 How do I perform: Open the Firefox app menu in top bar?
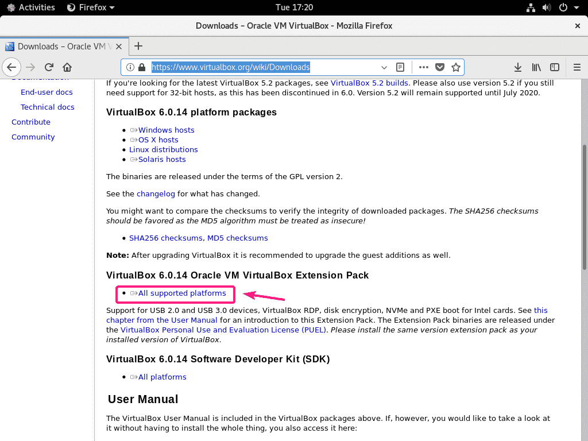91,7
